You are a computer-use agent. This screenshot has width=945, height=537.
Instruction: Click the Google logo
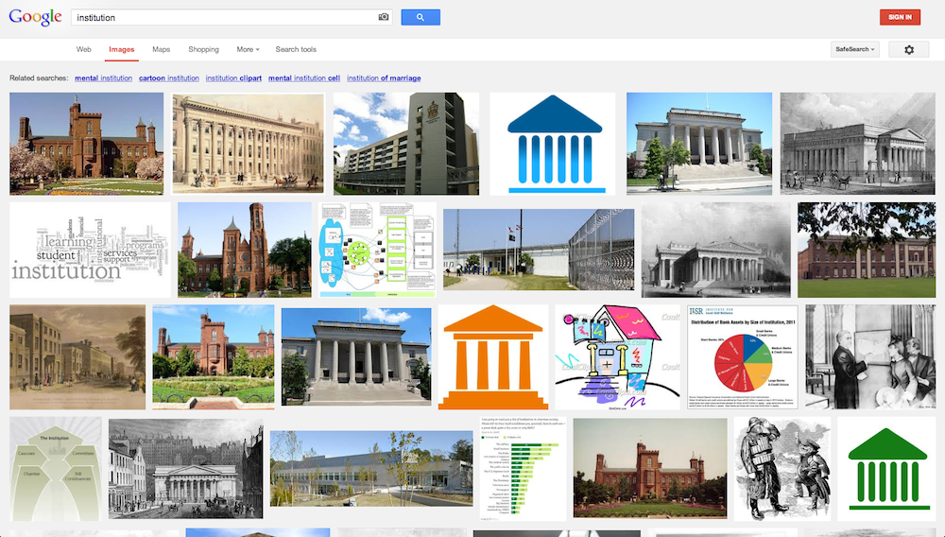point(35,17)
